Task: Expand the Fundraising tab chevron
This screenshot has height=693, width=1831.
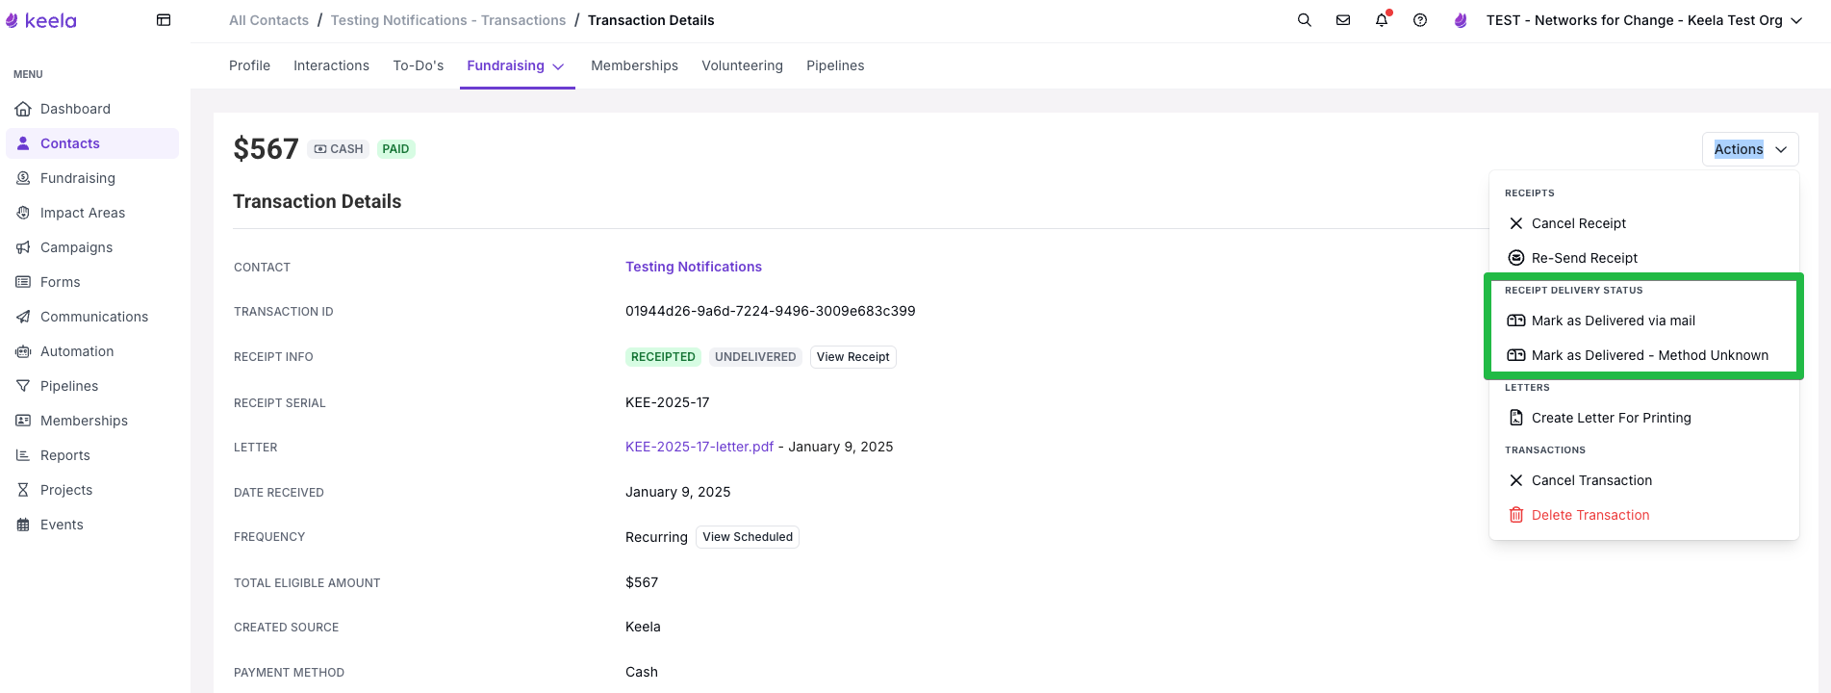Action: (558, 66)
